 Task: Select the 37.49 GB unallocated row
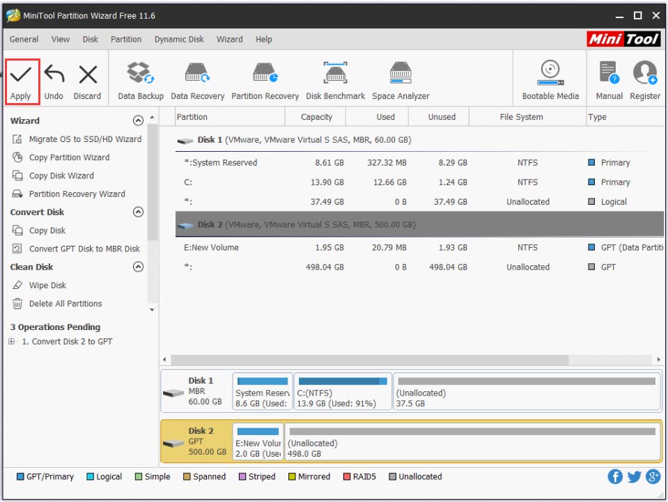pos(419,202)
